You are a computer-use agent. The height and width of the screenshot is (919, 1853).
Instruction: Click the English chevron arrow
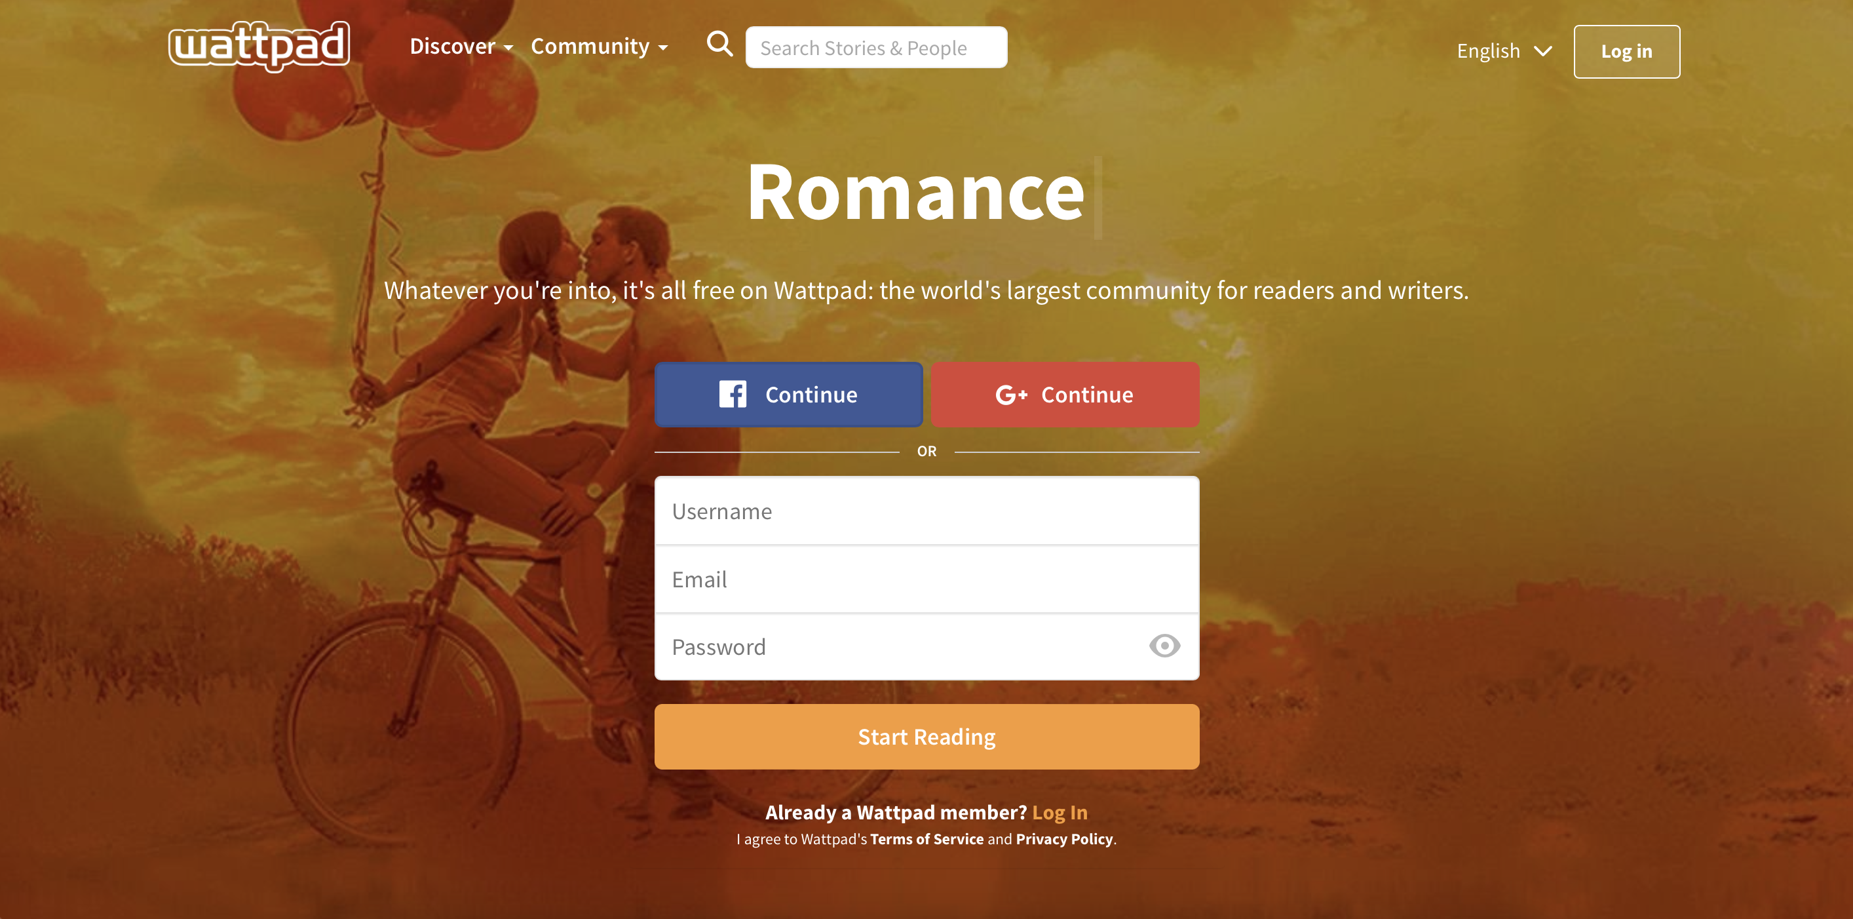click(x=1542, y=51)
